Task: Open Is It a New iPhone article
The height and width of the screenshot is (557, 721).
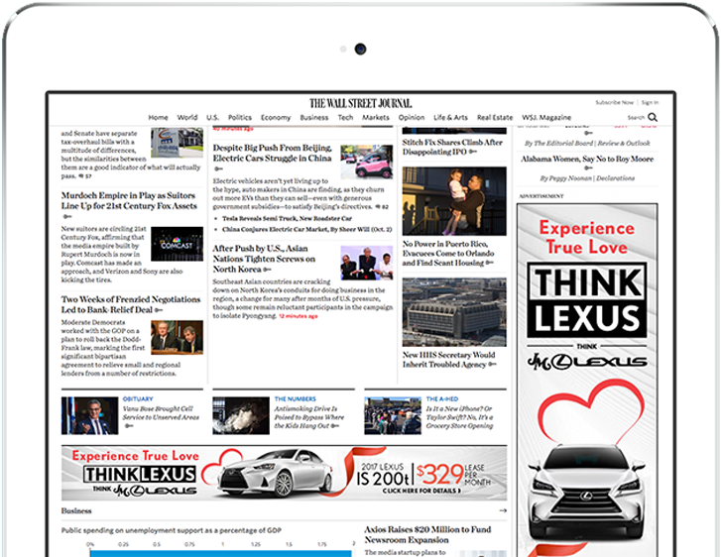Action: (x=459, y=417)
